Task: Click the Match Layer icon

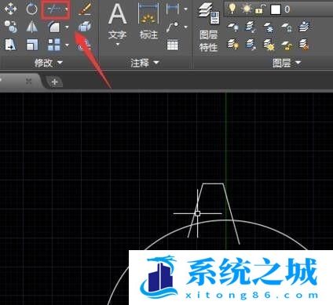Action: (x=304, y=45)
